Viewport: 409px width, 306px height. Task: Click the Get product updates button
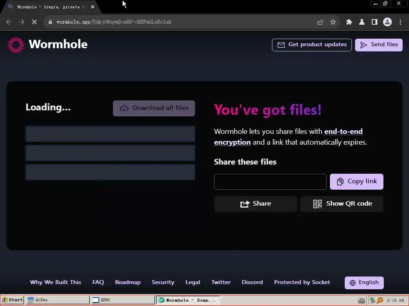point(312,45)
